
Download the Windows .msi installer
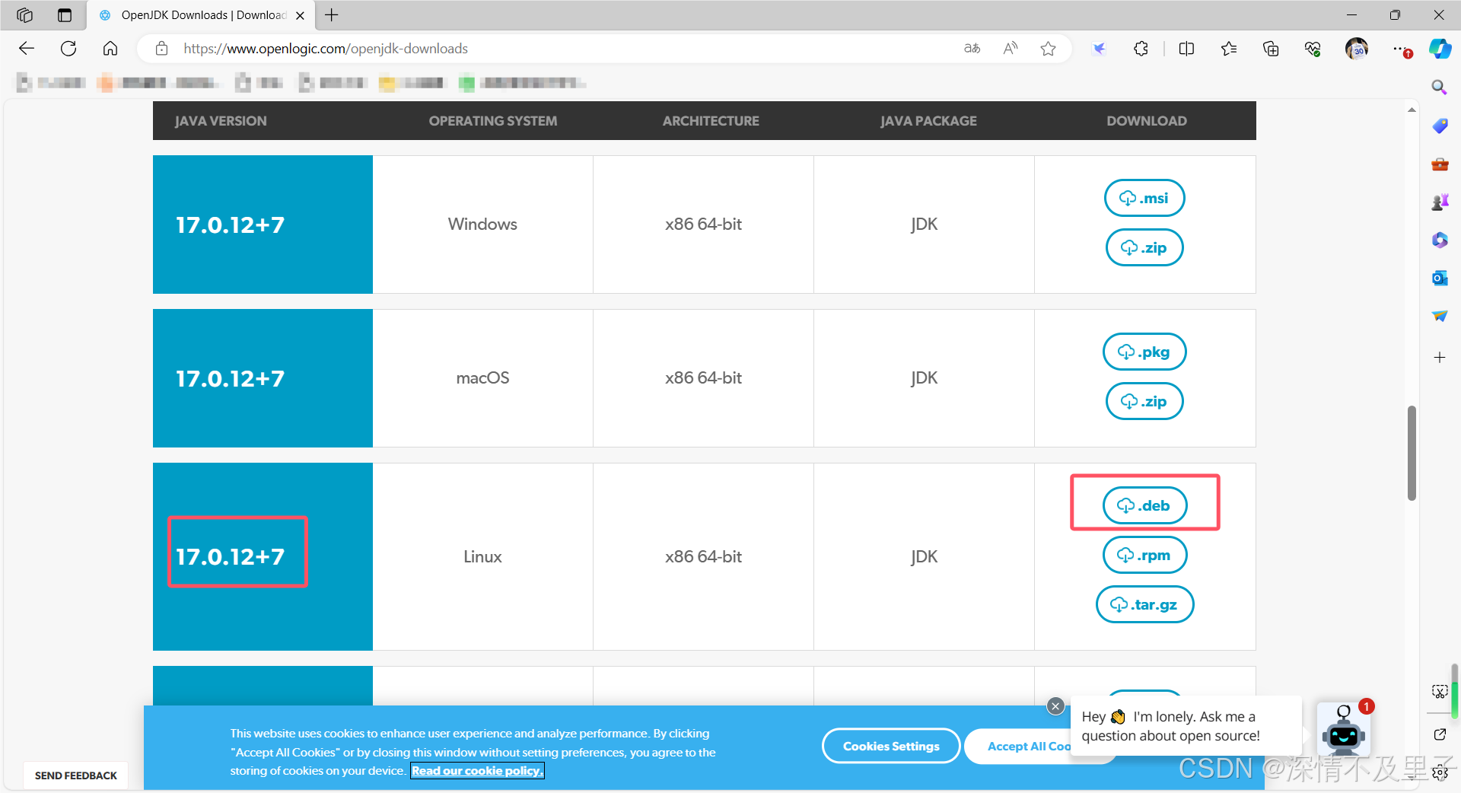pos(1144,198)
